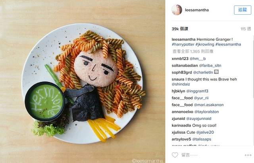Open the three-dots more options menu

pos(248,155)
